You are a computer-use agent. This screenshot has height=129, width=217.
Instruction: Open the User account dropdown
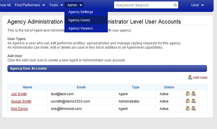pos(197,5)
